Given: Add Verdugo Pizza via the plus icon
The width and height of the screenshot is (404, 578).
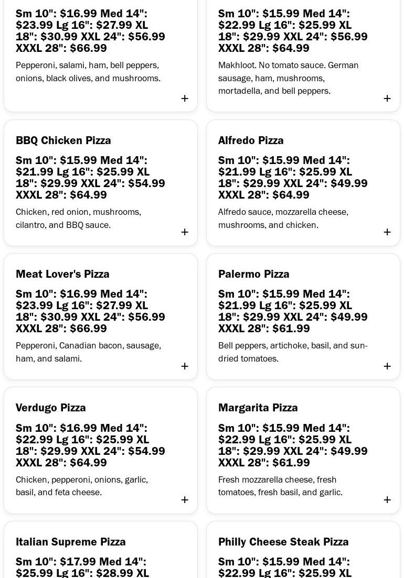Looking at the screenshot, I should (185, 500).
